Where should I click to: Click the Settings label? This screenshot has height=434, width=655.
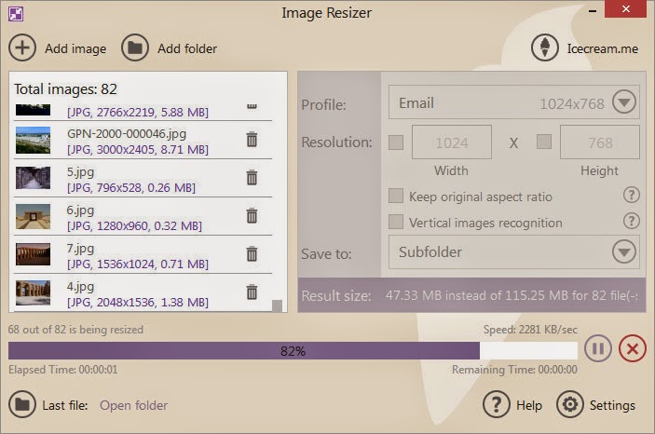(x=612, y=405)
